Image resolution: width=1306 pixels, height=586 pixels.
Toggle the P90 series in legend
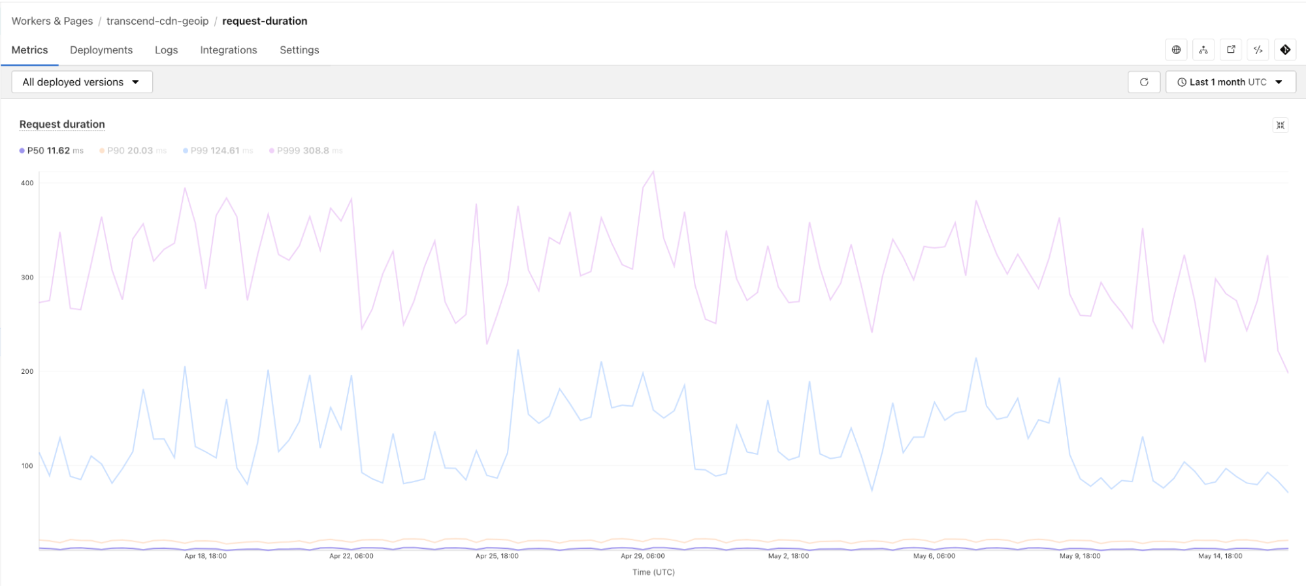[133, 151]
